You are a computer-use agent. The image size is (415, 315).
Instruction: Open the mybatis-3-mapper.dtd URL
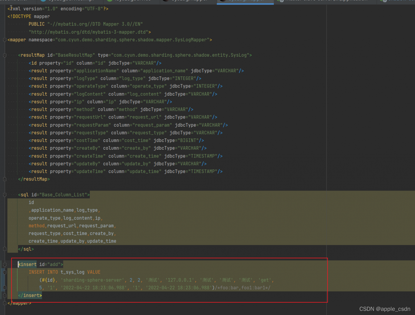pos(88,32)
